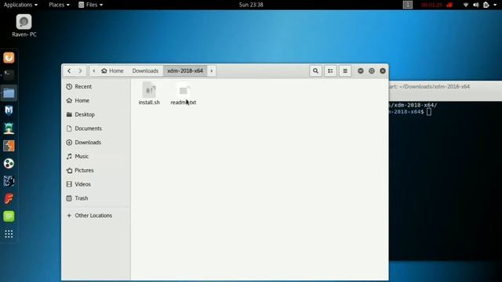Close the Files window
502x282 pixels.
383,70
